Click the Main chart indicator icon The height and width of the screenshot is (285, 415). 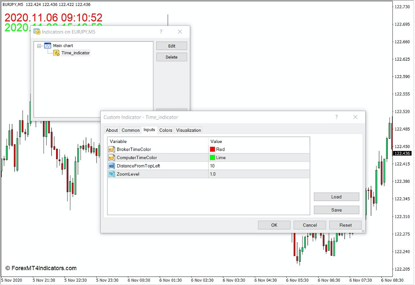[47, 45]
